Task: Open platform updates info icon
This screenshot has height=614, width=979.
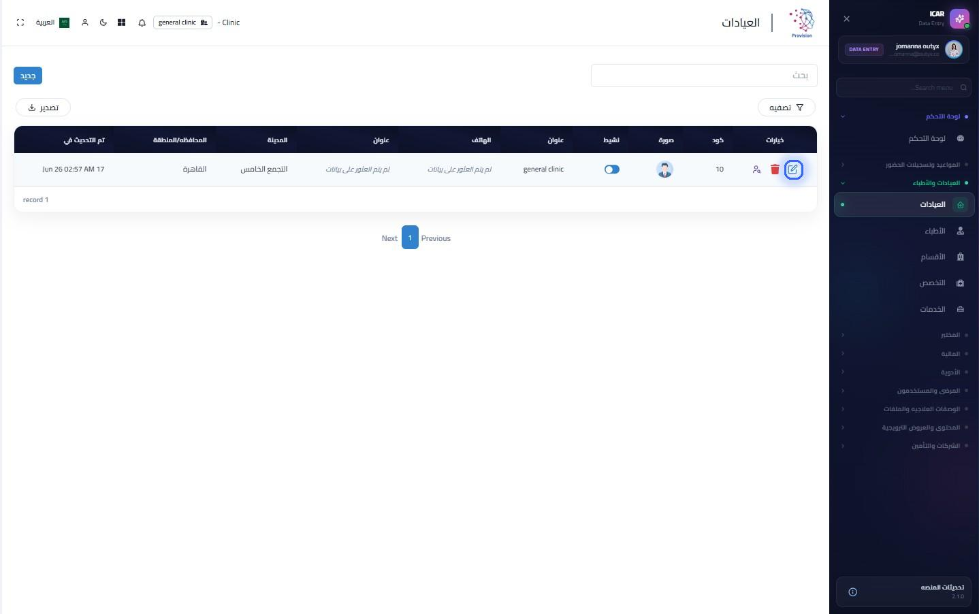Action: 852,592
